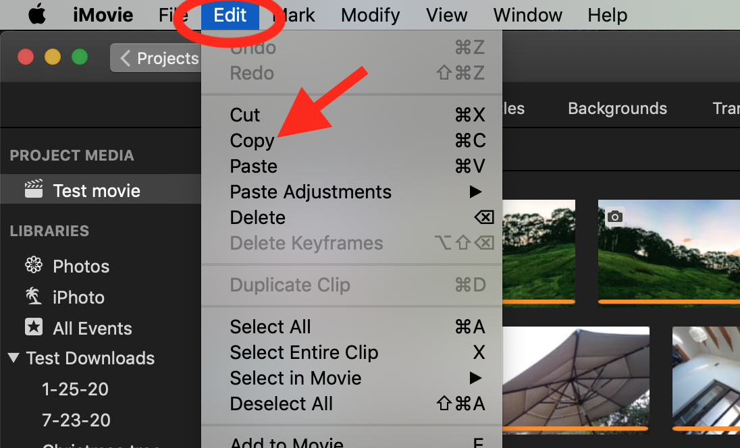Switch to the Backgrounds tab

click(x=617, y=109)
